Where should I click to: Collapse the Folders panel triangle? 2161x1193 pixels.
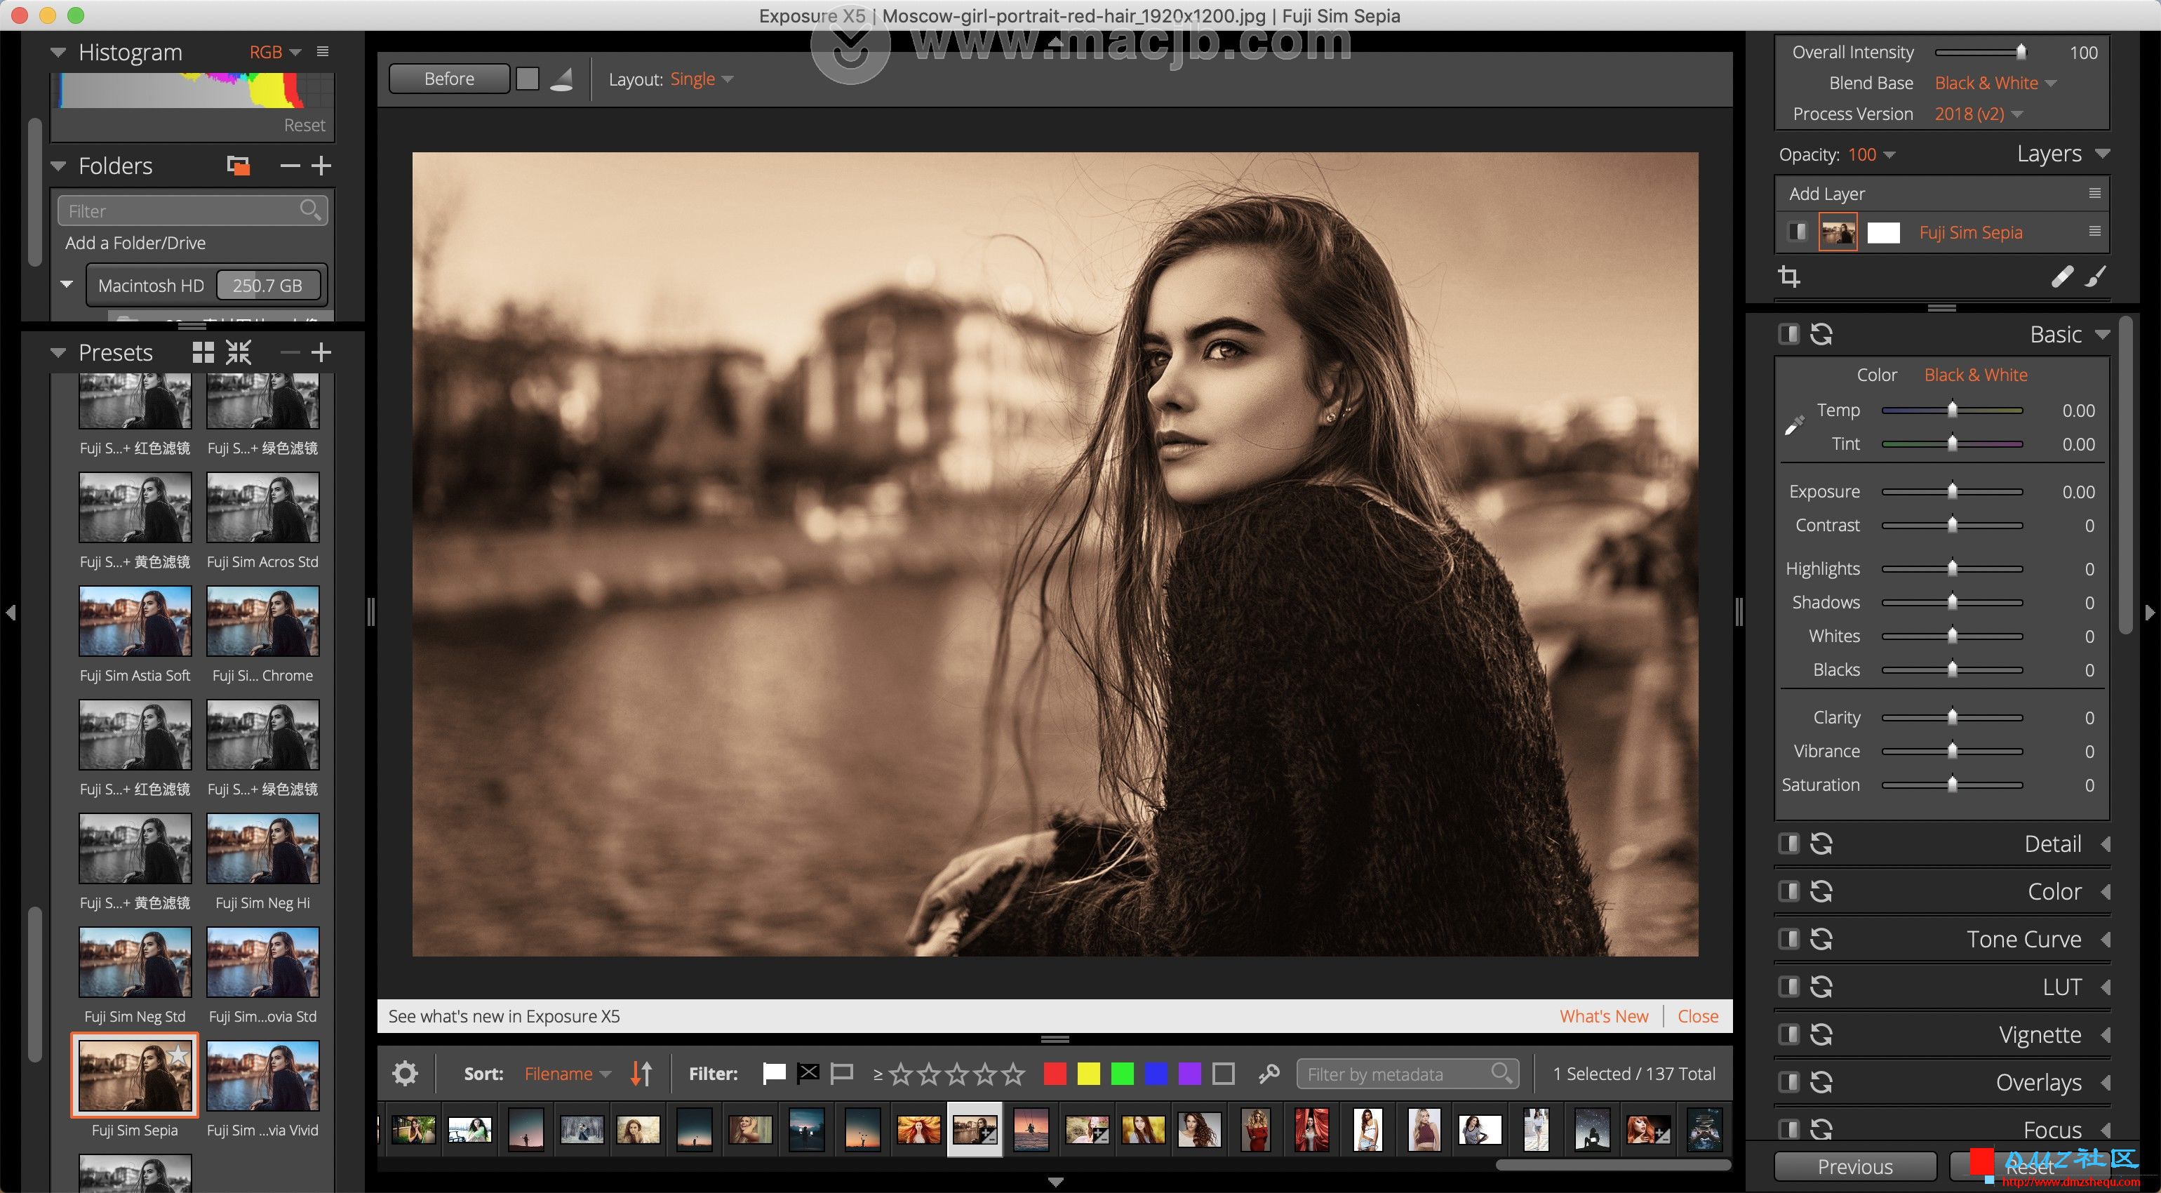(x=57, y=166)
